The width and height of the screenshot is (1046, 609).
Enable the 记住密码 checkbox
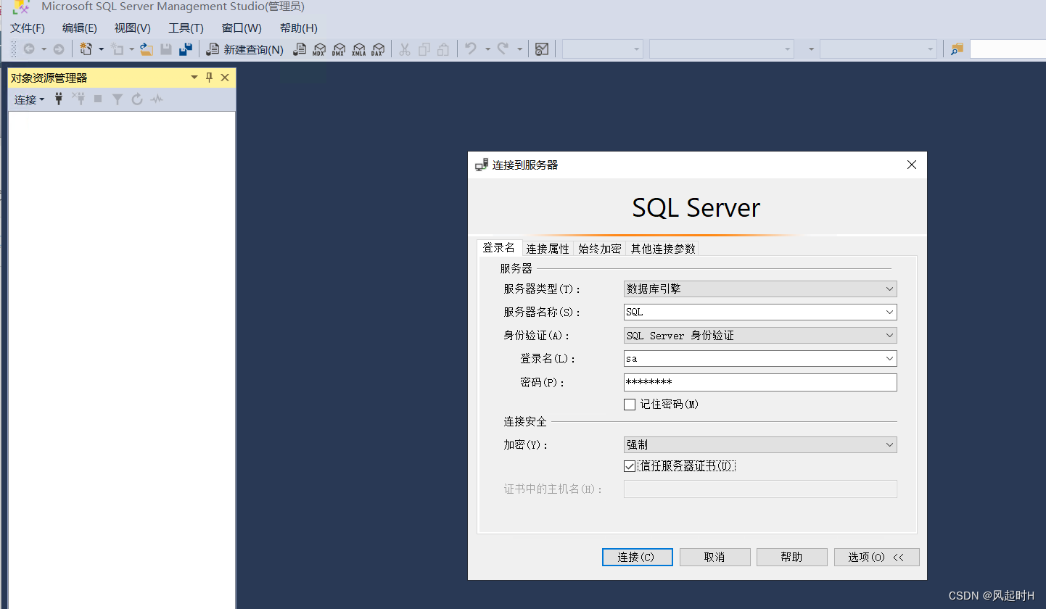click(x=630, y=404)
